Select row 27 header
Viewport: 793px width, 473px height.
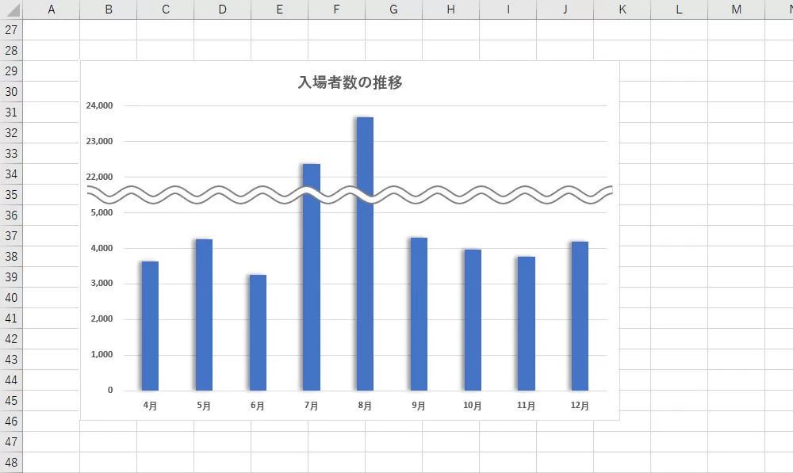click(11, 30)
